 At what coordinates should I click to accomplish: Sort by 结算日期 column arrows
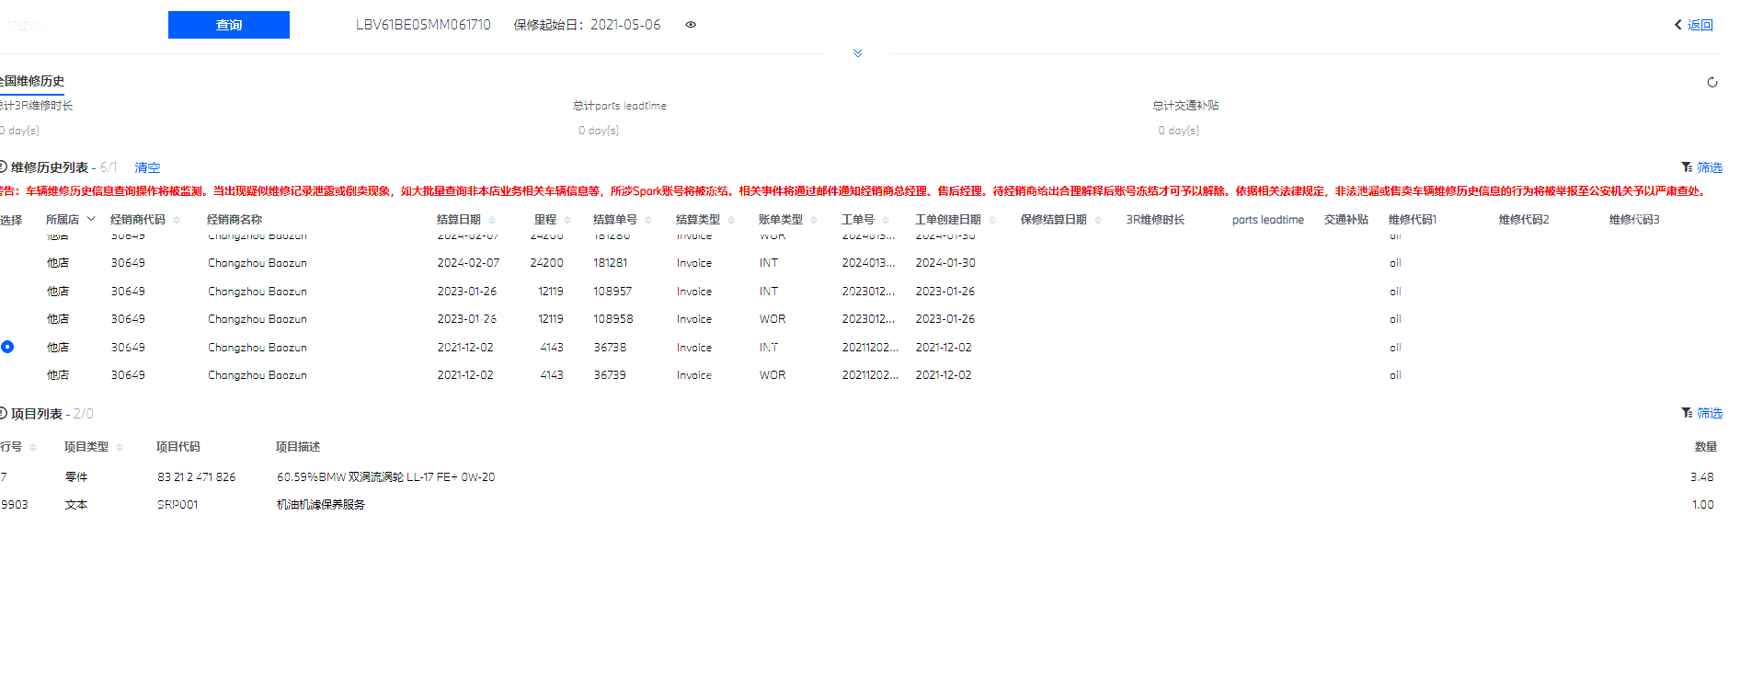tap(492, 220)
